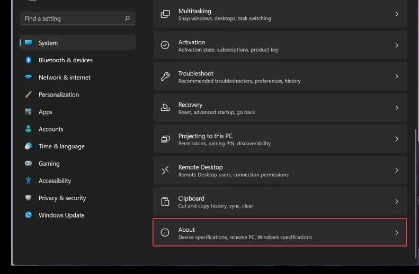Click the Apps icon in sidebar
This screenshot has width=419, height=274.
[x=28, y=111]
